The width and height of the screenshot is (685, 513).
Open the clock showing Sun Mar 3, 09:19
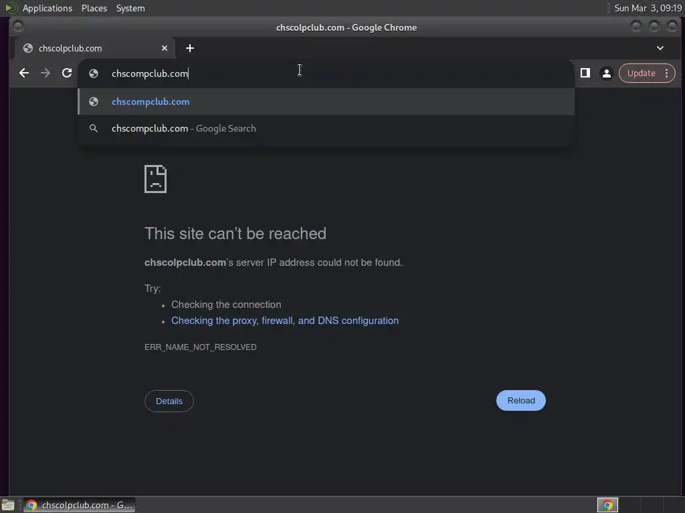648,8
